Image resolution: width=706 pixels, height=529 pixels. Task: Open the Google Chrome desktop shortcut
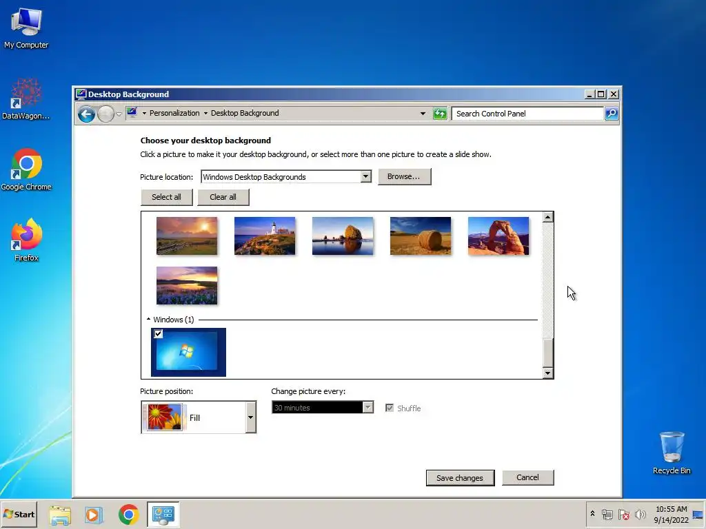(x=26, y=169)
